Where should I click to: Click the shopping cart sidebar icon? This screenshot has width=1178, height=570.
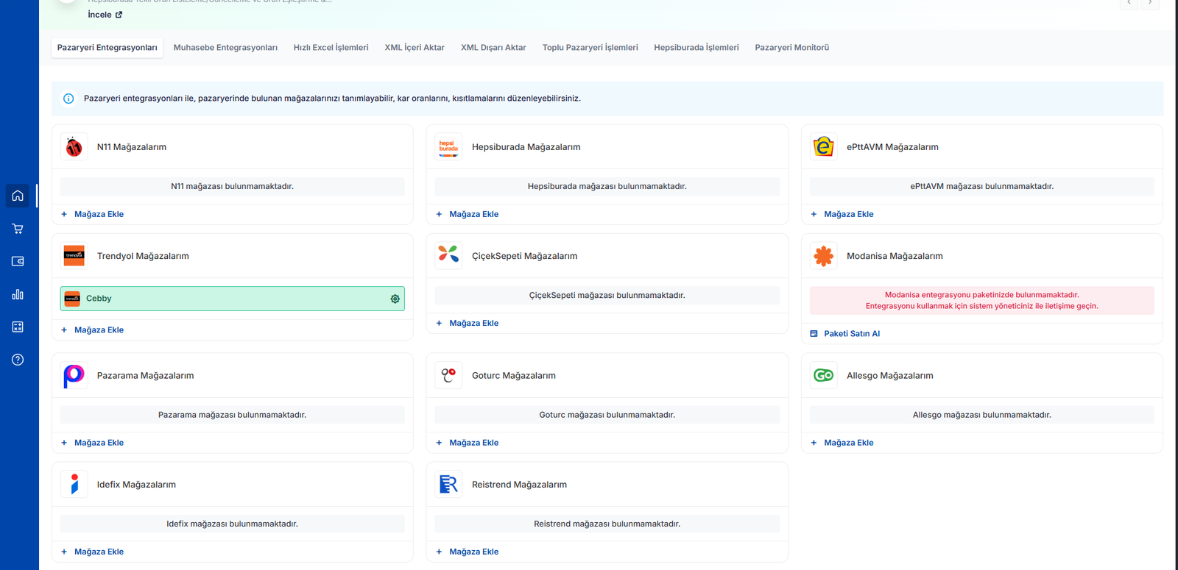pyautogui.click(x=18, y=229)
